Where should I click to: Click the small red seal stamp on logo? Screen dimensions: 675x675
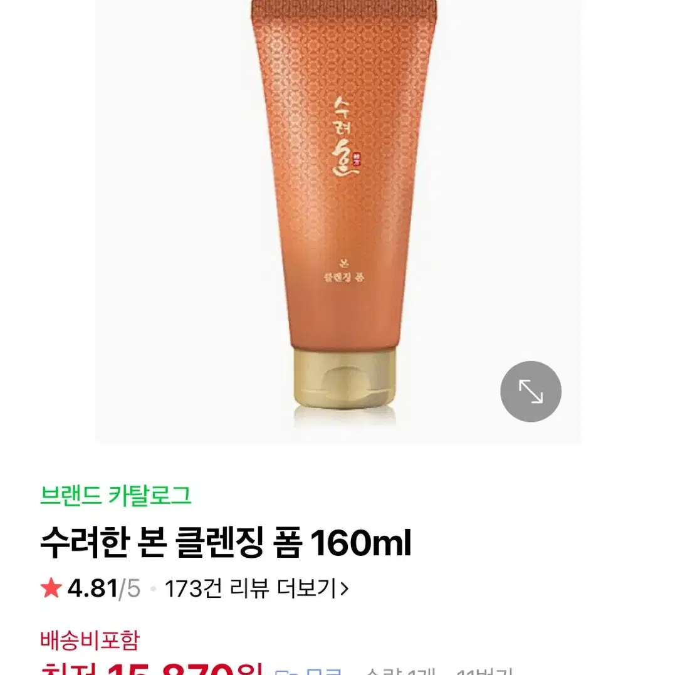point(357,159)
